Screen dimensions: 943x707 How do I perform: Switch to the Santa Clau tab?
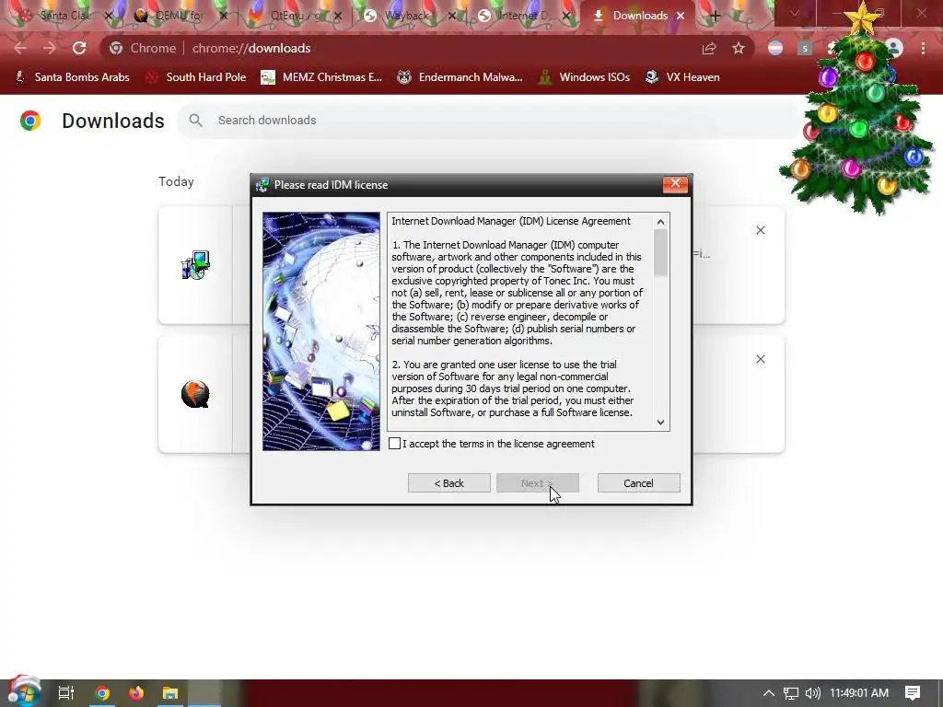tap(60, 16)
